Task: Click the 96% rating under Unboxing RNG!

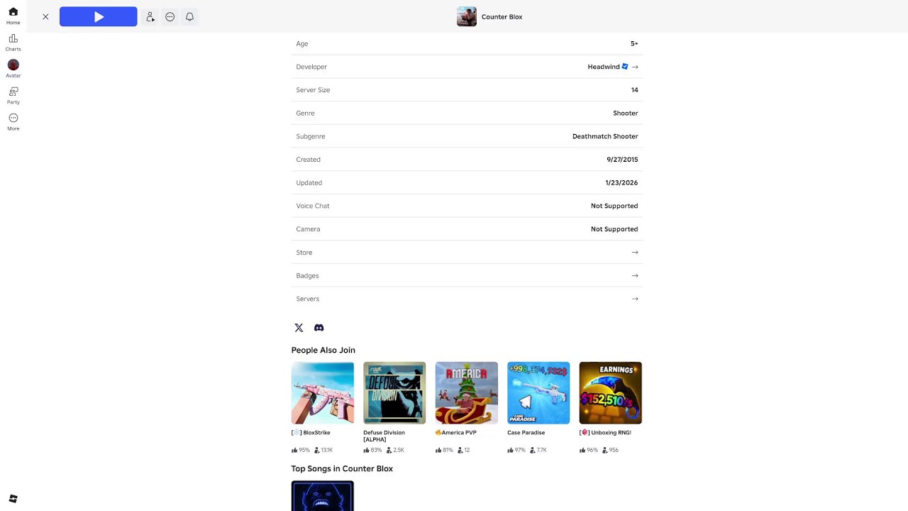Action: [589, 450]
